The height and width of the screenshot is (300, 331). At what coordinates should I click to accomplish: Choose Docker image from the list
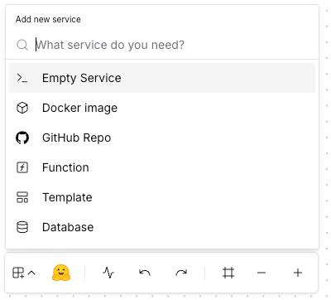pos(162,108)
